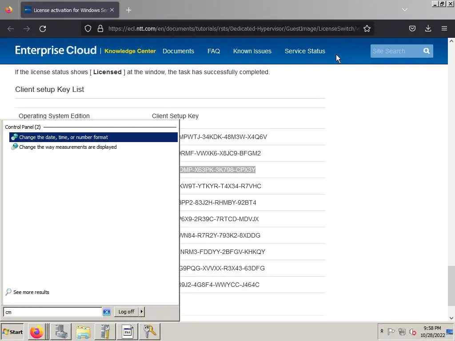Click the muted volume tray icon
The width and height of the screenshot is (455, 341).
point(412,331)
